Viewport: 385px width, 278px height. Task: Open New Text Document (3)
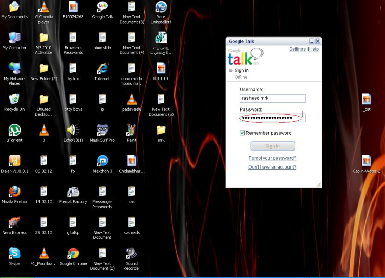131,7
